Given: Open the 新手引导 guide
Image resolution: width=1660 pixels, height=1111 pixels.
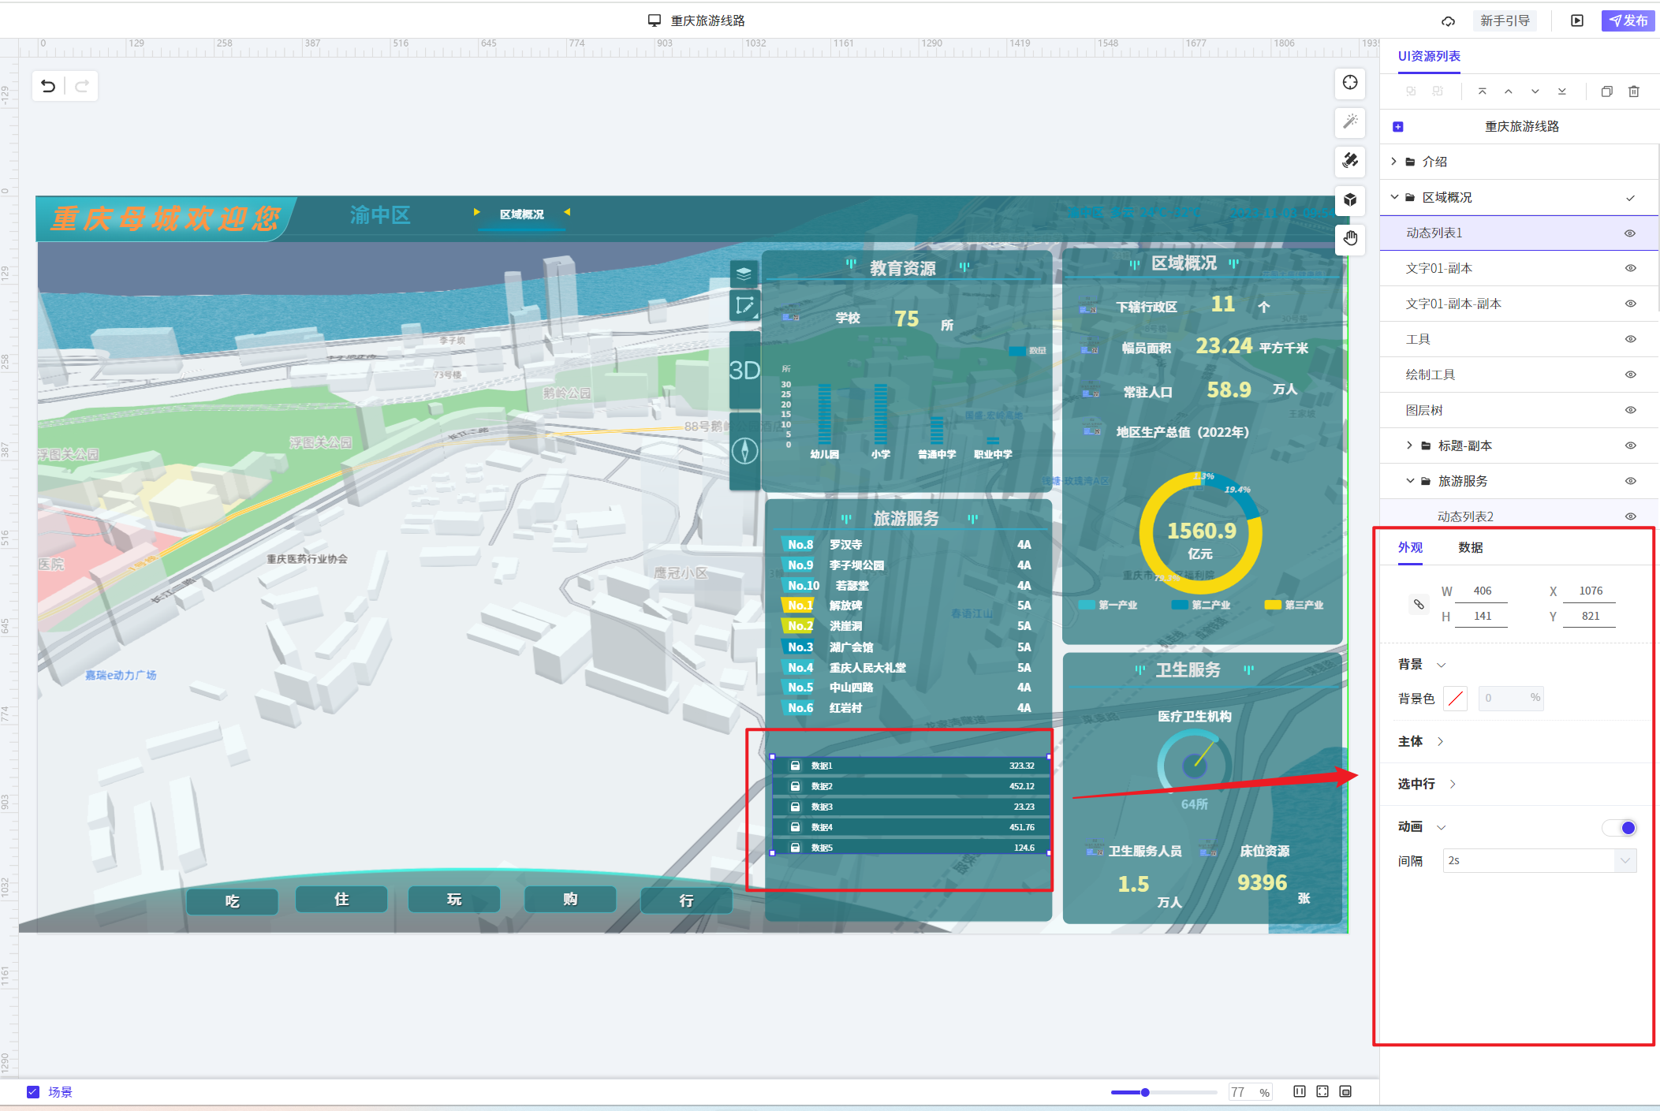Looking at the screenshot, I should (1505, 21).
